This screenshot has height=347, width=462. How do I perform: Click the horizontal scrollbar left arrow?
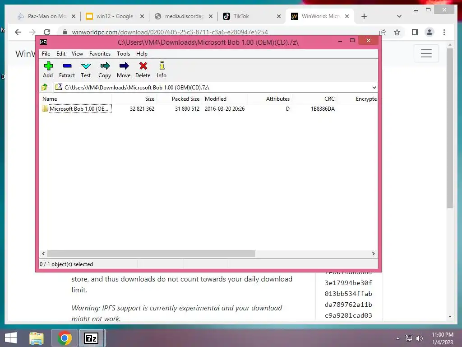(x=44, y=253)
